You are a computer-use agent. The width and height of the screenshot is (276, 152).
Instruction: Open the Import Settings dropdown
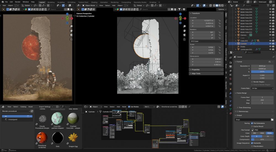point(46,106)
